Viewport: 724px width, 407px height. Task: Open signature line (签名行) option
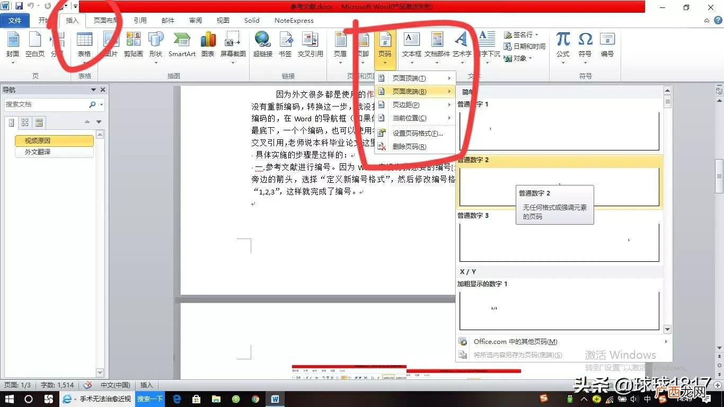point(522,35)
